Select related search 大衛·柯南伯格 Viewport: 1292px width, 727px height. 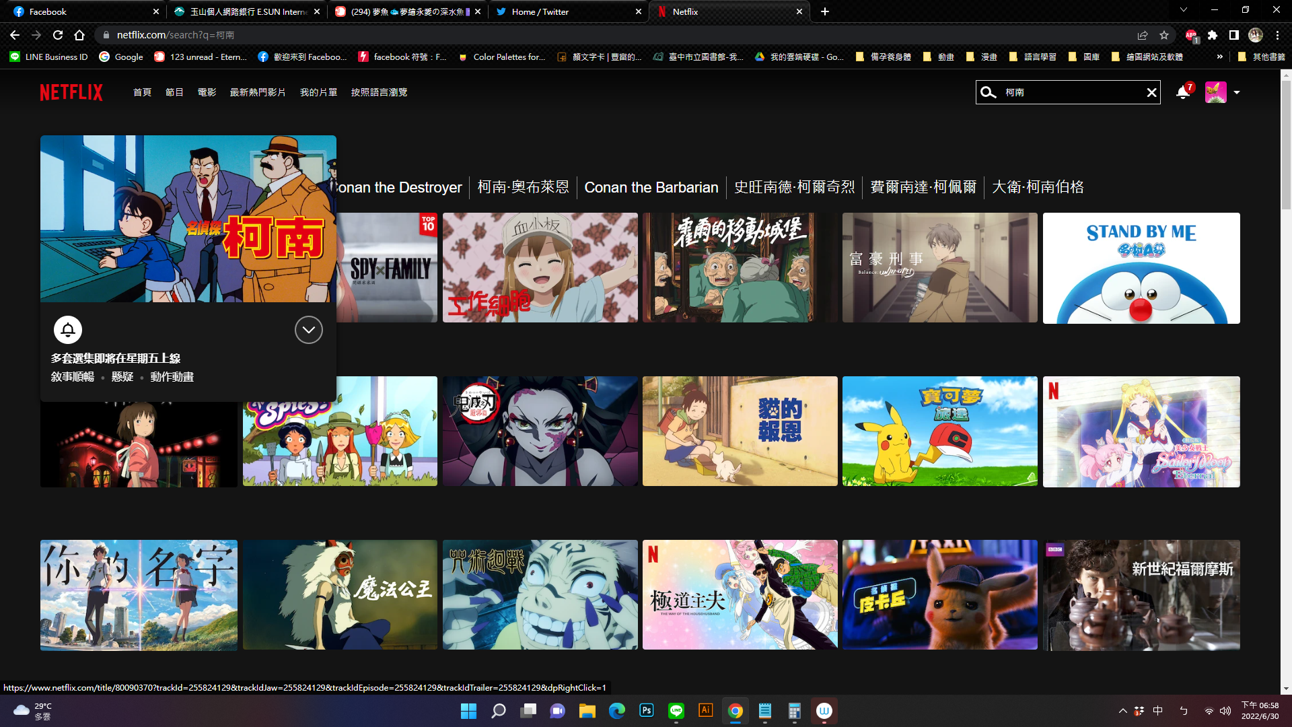[x=1038, y=187]
